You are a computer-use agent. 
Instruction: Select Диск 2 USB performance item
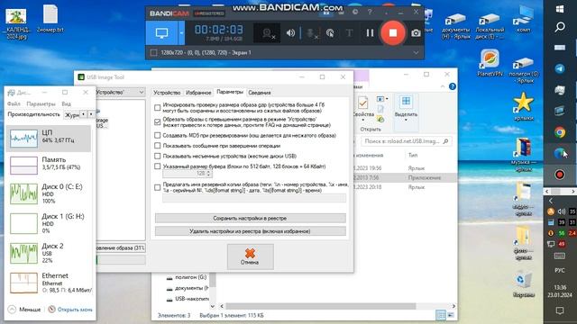(49, 253)
